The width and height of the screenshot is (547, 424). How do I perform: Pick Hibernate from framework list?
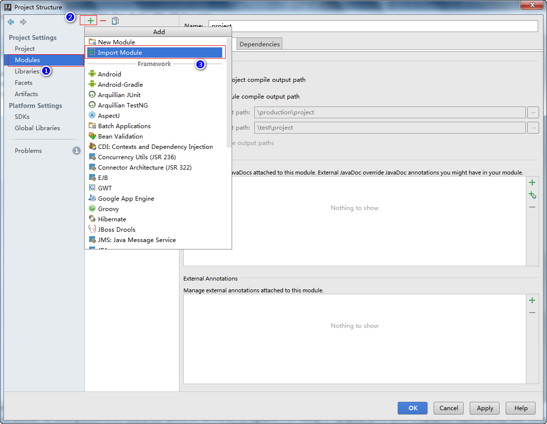(156, 219)
